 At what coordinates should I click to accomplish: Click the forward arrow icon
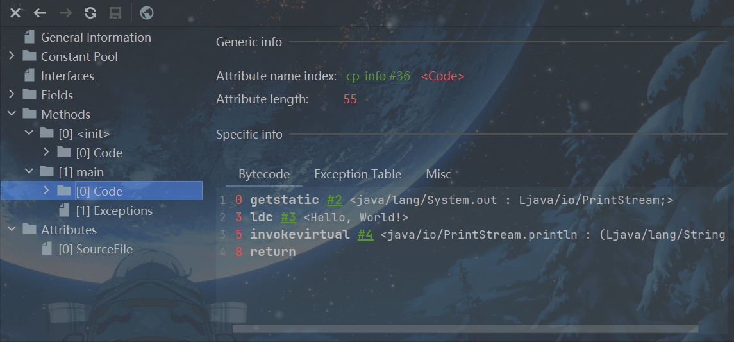point(65,13)
